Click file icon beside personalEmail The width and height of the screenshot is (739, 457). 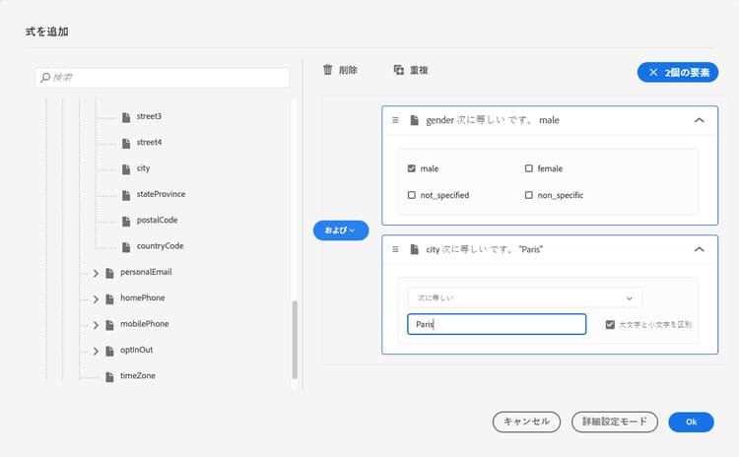tap(109, 273)
